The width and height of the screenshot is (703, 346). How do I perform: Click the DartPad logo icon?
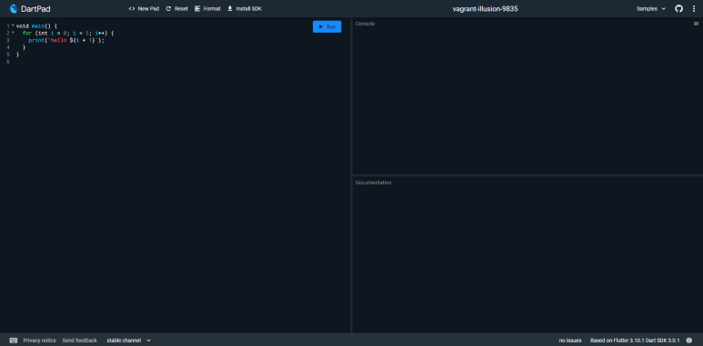click(14, 8)
